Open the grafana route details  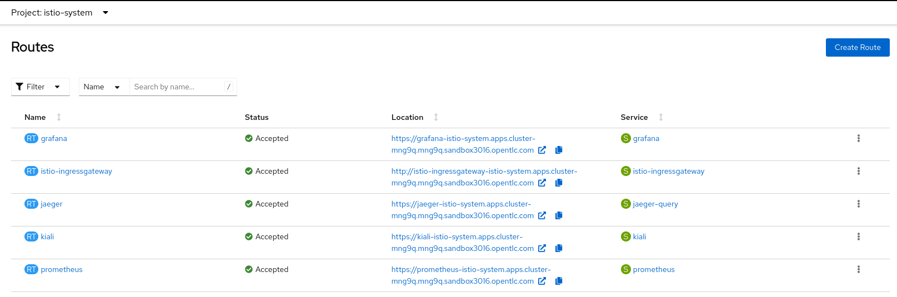point(54,138)
